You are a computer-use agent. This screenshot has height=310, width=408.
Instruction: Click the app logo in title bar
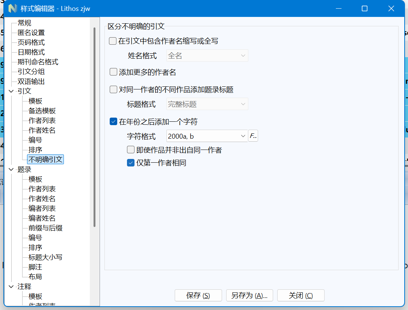[x=13, y=8]
